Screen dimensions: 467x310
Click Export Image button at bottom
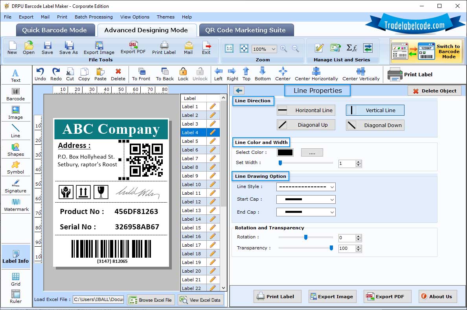pos(333,297)
